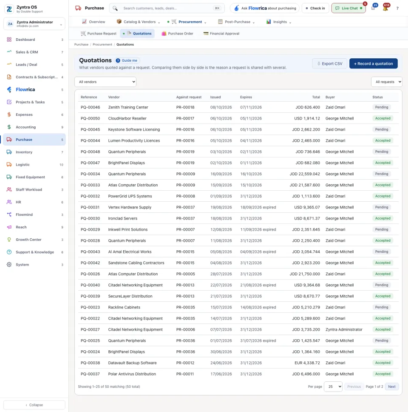Expand the Catalog & Vendors menu
408x412 pixels.
tap(138, 22)
